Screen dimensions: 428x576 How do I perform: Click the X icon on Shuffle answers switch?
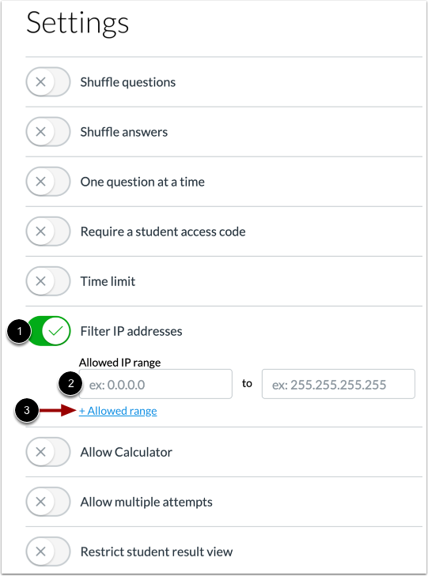[40, 131]
